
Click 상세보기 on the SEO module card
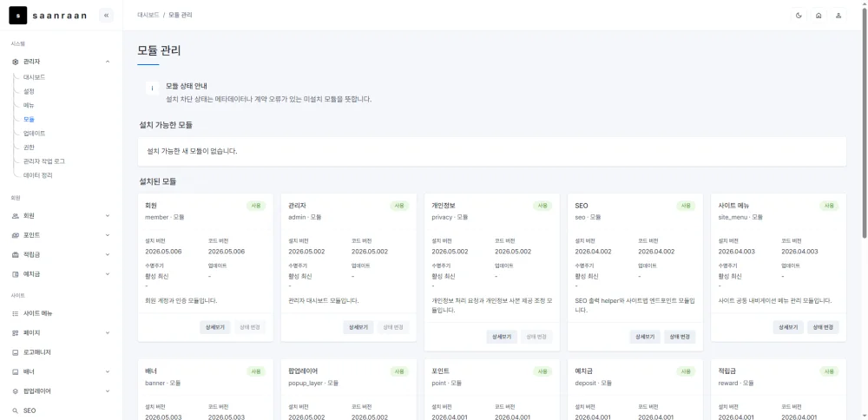645,337
